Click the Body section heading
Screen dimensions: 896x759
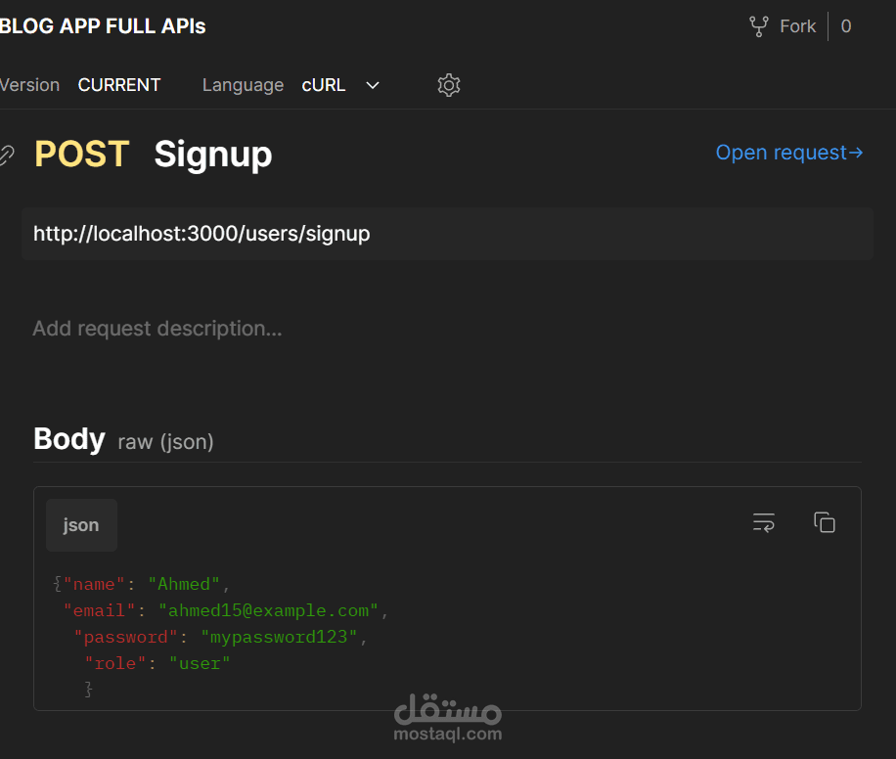point(69,439)
